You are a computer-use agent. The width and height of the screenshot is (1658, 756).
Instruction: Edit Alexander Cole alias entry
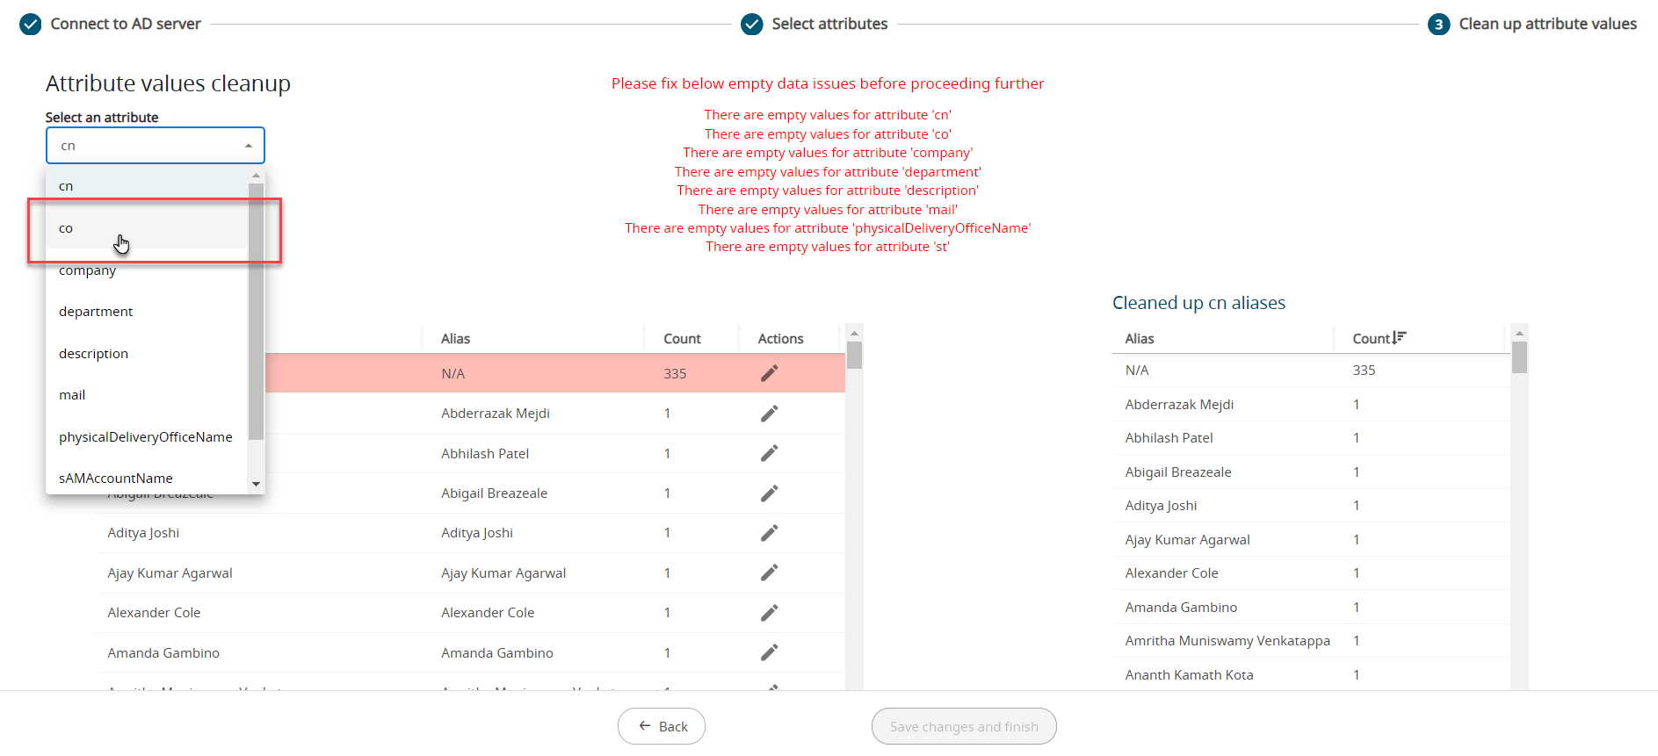click(x=769, y=613)
